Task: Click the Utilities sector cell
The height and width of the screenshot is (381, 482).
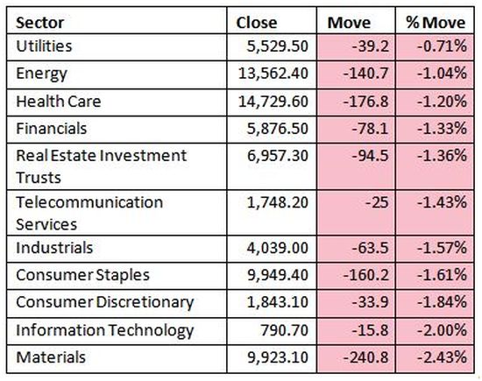Action: point(117,47)
